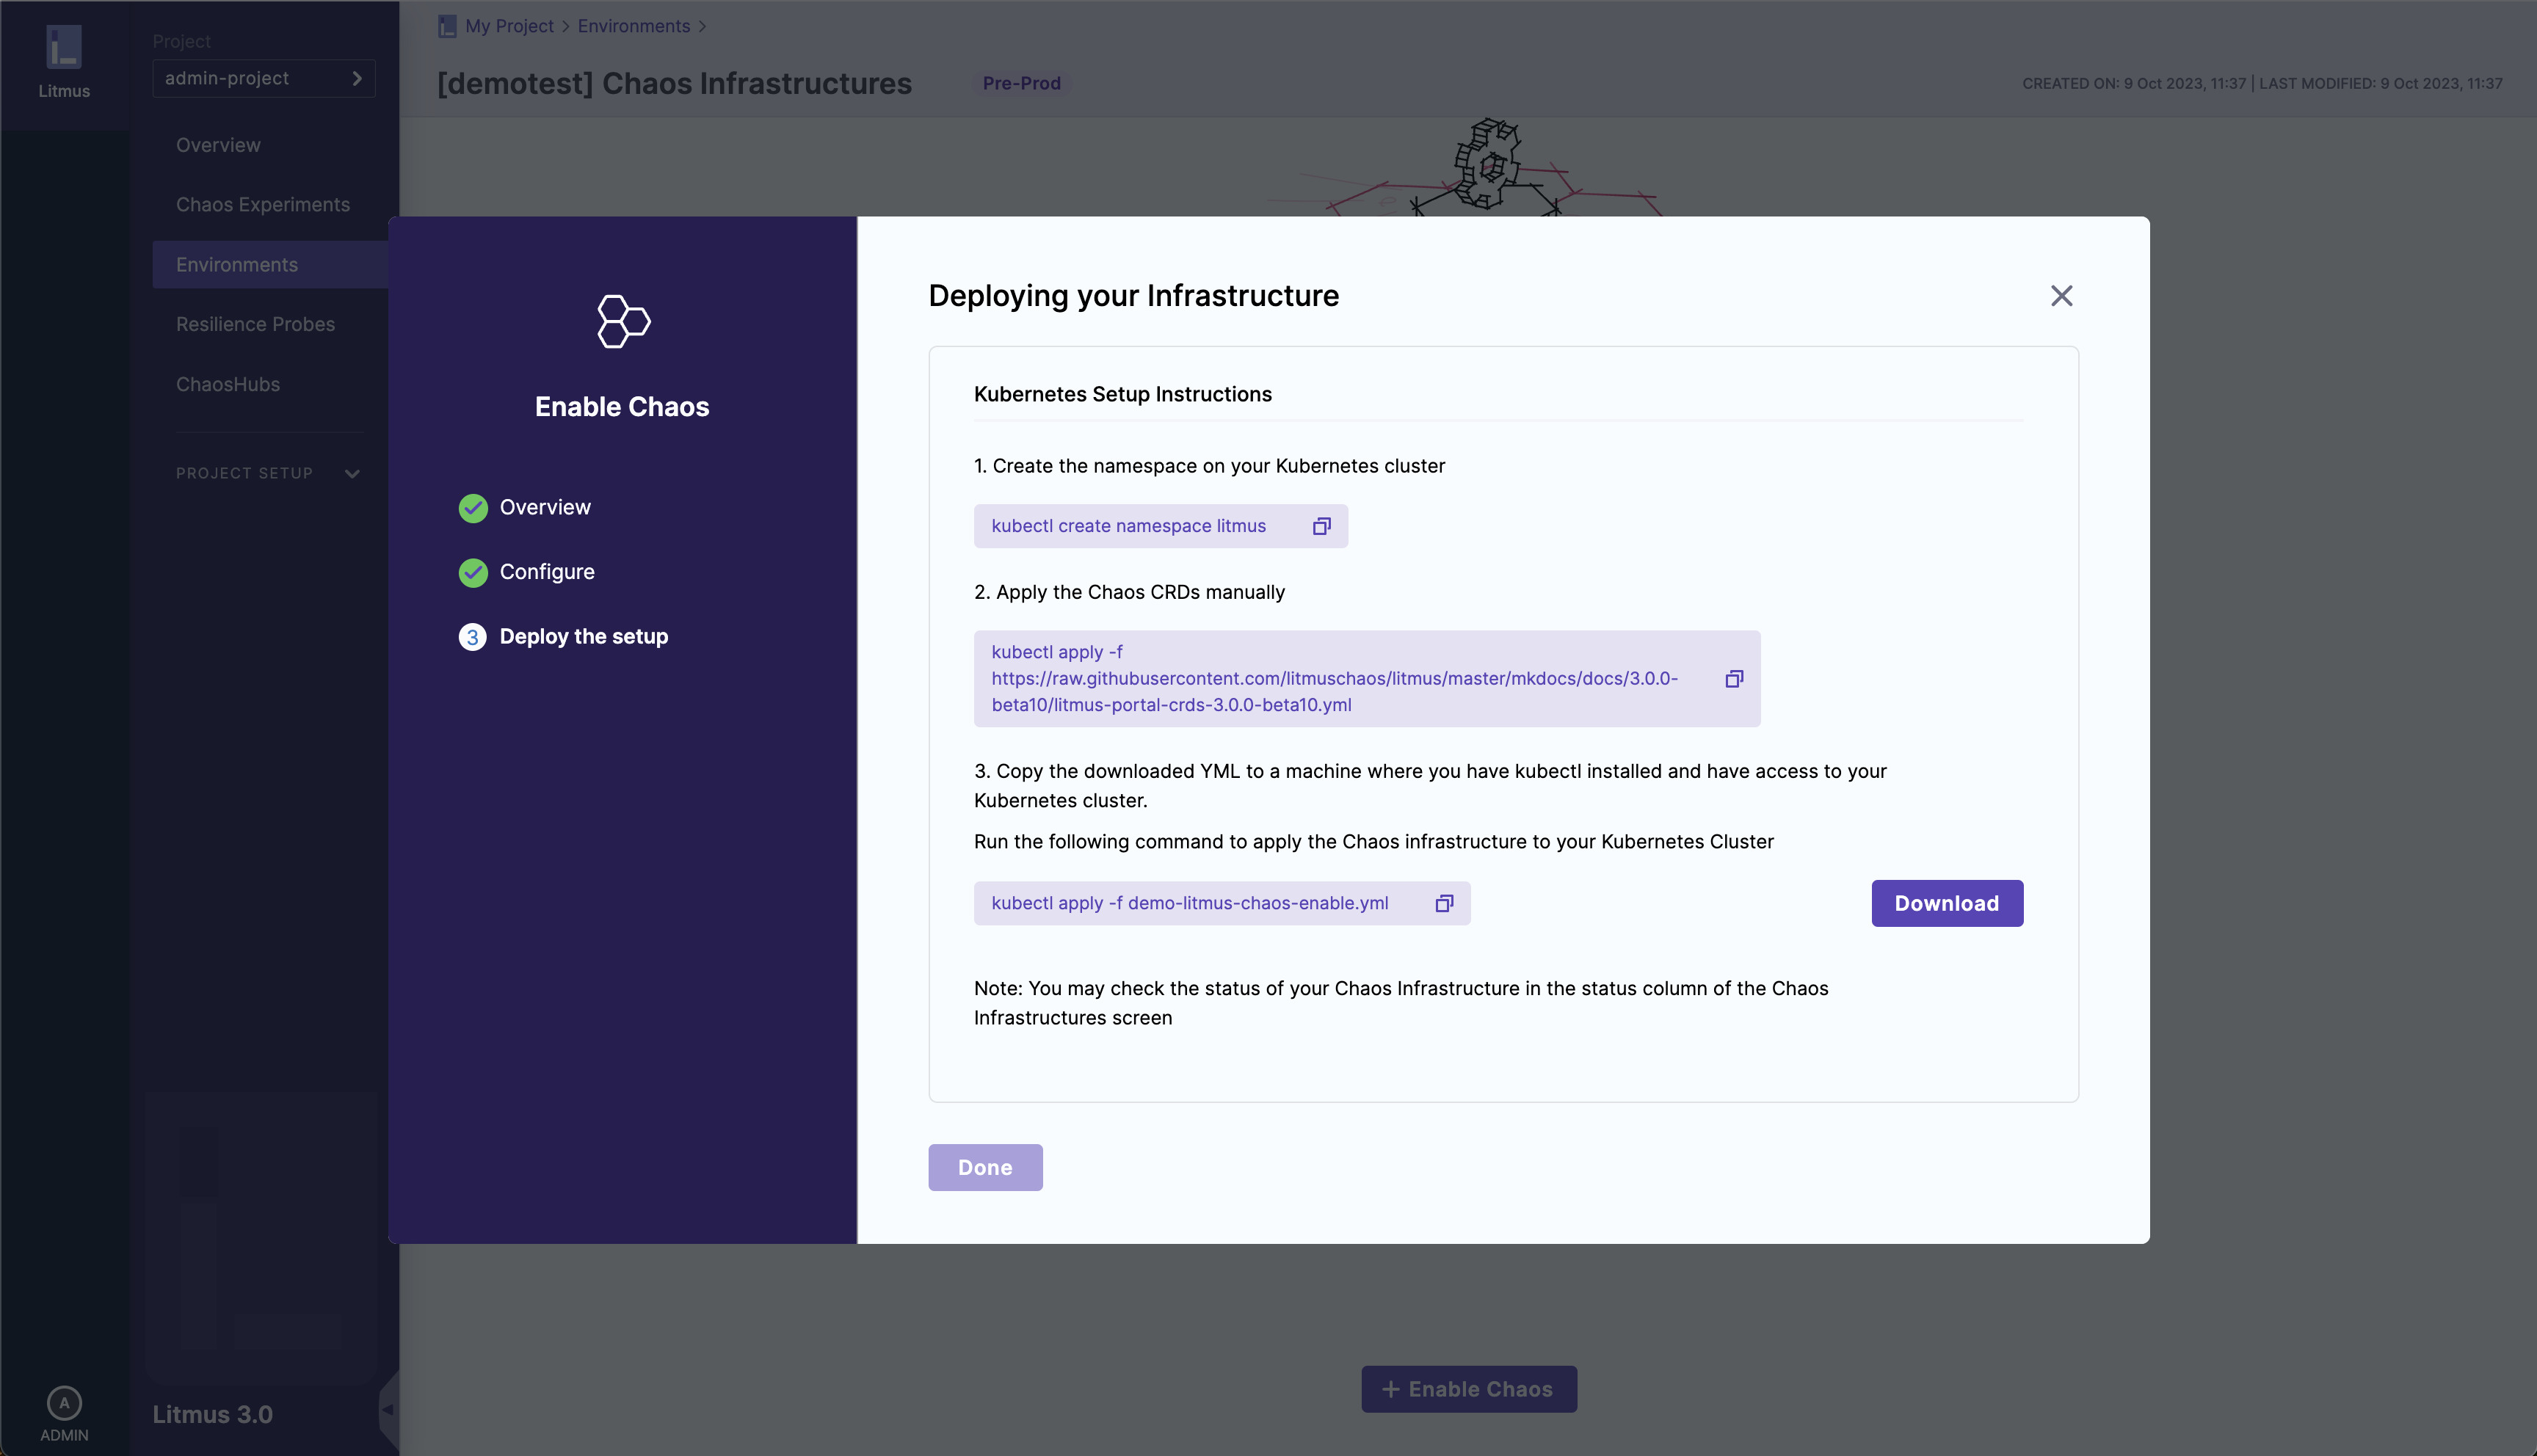Open the admin-project project selector

pos(264,78)
